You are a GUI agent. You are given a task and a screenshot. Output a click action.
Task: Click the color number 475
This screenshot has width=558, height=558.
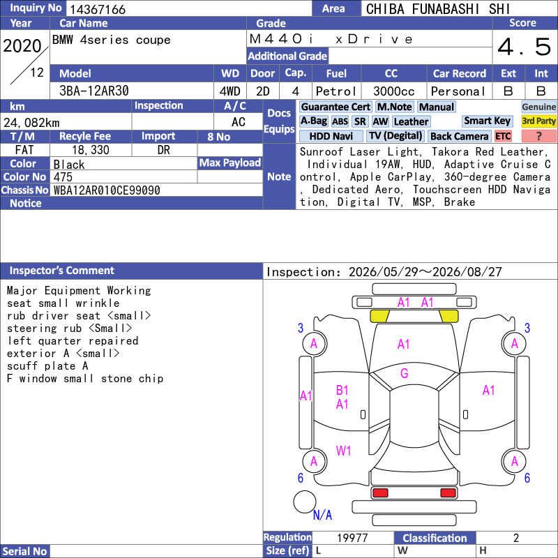(x=63, y=177)
